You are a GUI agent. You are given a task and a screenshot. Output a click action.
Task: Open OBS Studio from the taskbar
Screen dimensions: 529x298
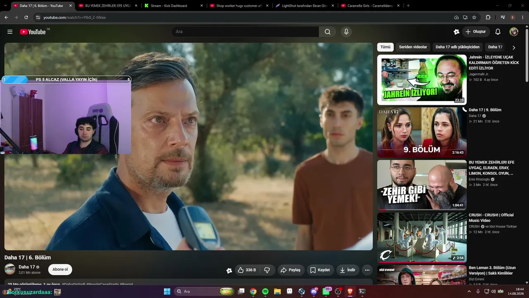tap(338, 291)
